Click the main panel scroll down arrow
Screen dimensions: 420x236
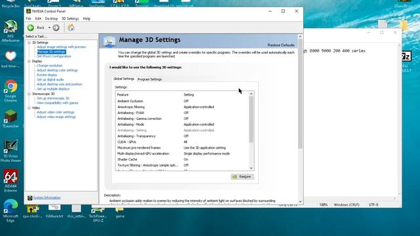point(301,202)
